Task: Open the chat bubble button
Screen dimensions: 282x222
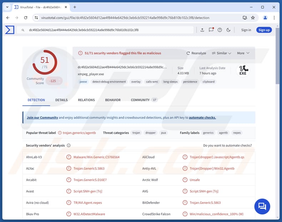Action: [262, 206]
